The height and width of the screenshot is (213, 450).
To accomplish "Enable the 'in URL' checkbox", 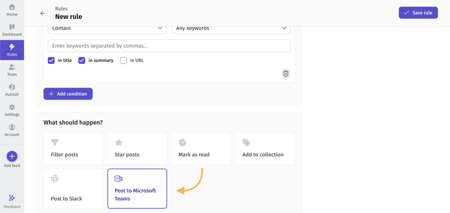I will [123, 60].
